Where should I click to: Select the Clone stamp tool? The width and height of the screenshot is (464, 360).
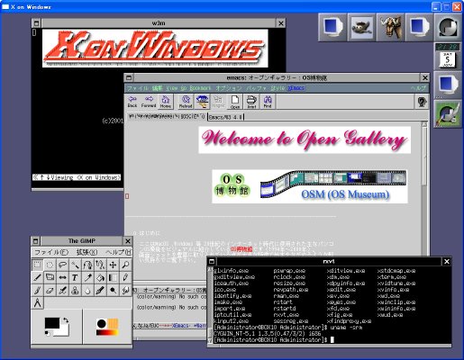click(x=75, y=290)
